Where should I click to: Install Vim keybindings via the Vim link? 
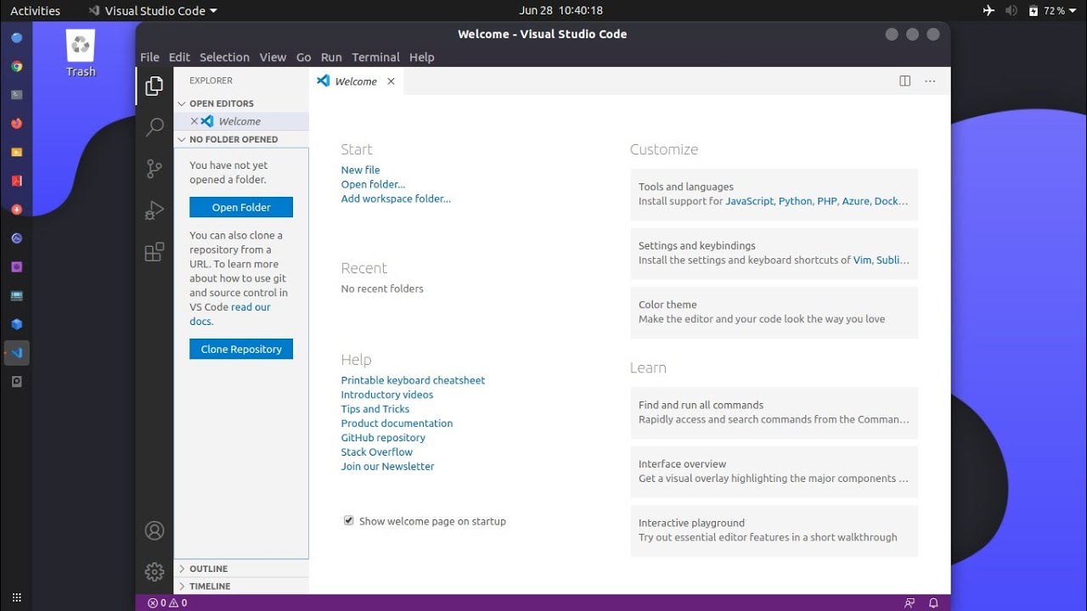click(x=862, y=261)
